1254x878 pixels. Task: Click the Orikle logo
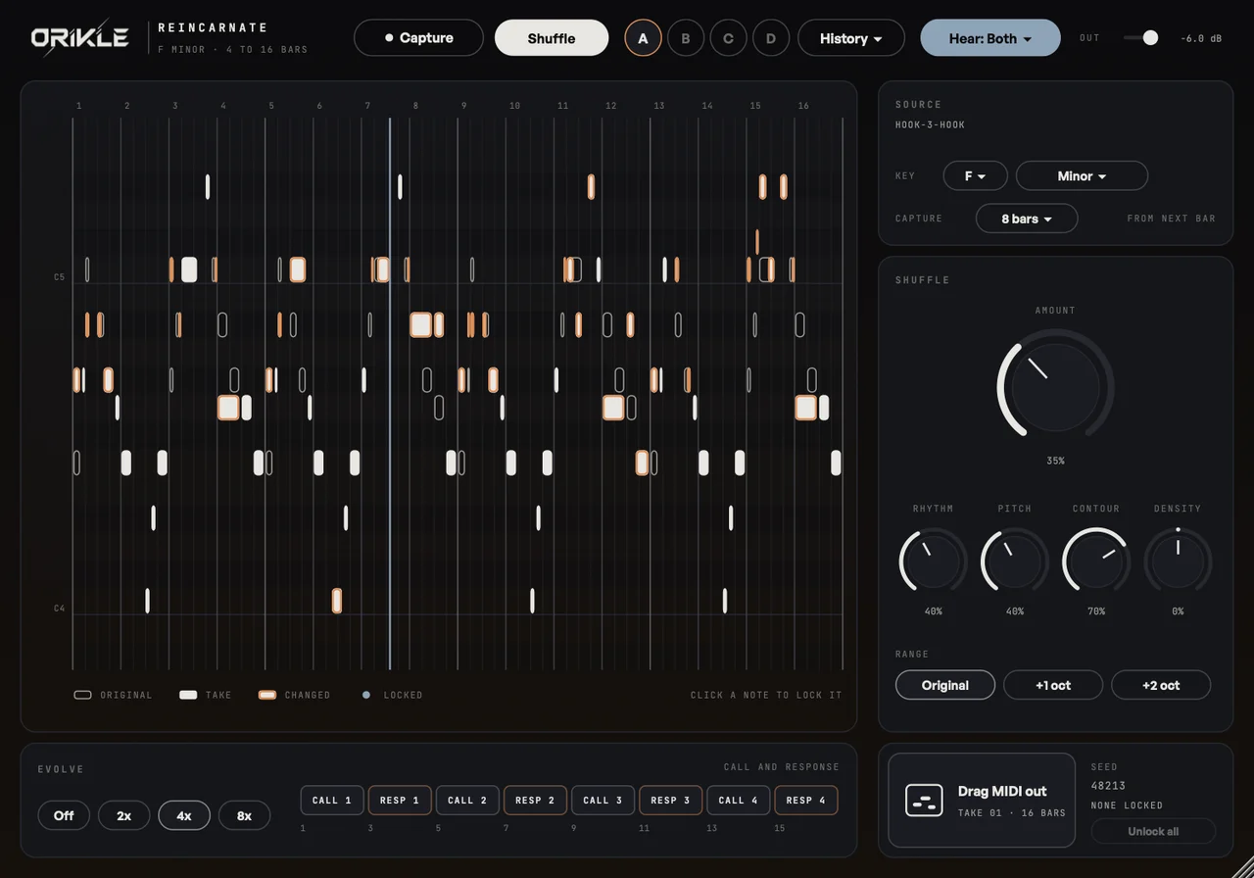point(80,38)
